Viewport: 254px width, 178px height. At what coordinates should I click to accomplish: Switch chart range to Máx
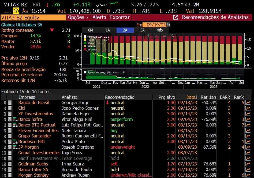click(x=160, y=30)
